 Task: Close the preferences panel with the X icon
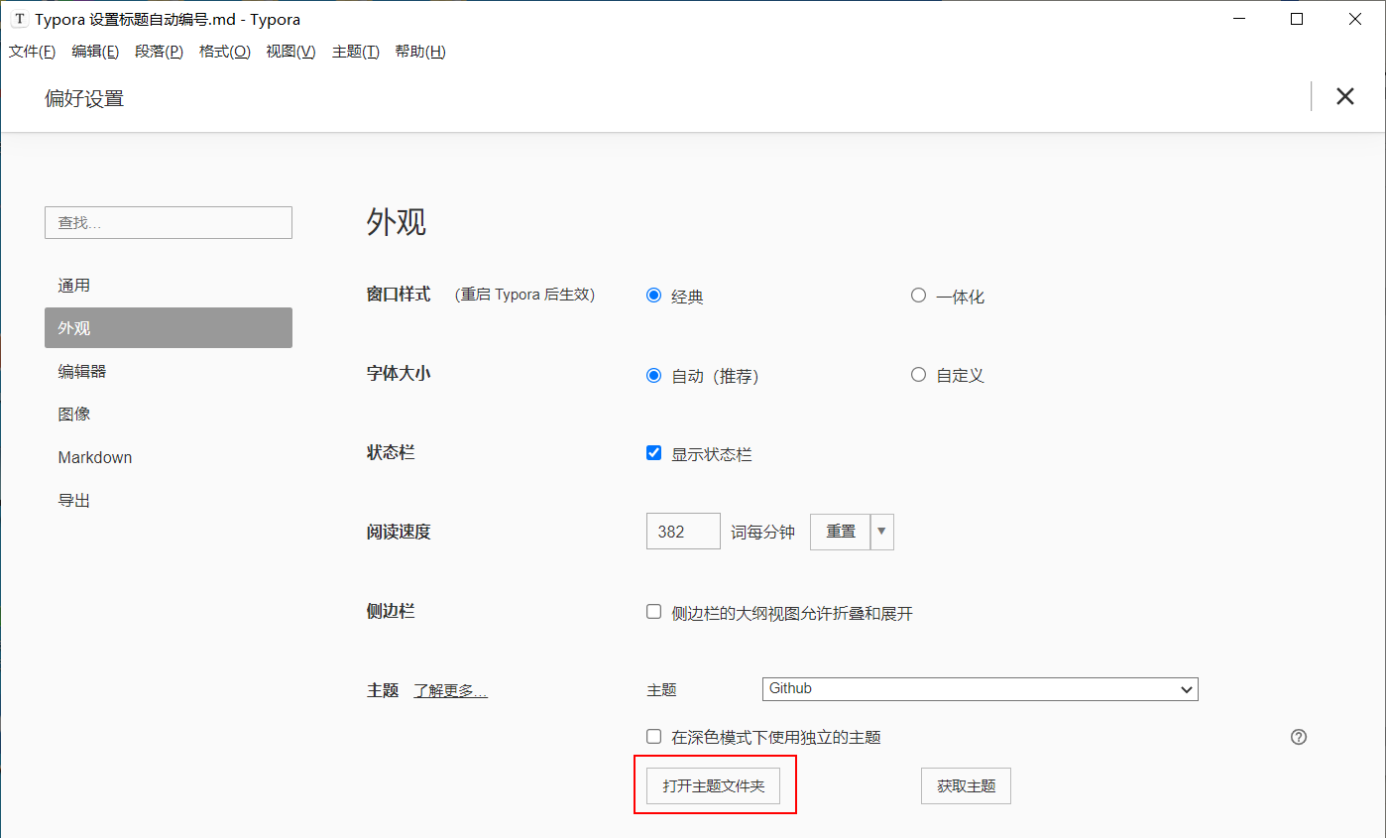coord(1344,96)
